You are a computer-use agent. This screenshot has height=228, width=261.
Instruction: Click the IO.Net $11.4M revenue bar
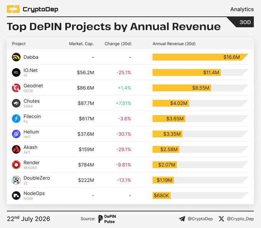coord(187,73)
